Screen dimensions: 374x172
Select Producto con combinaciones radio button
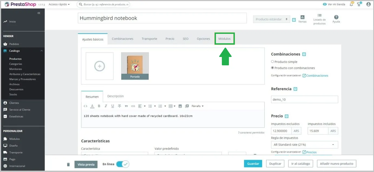point(272,68)
